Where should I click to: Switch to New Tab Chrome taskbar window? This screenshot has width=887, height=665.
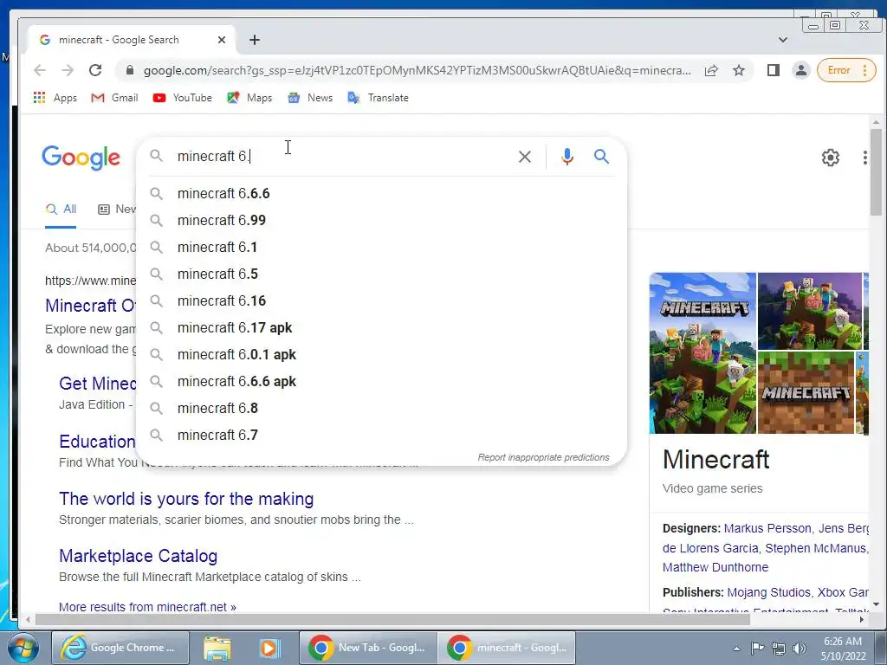367,648
